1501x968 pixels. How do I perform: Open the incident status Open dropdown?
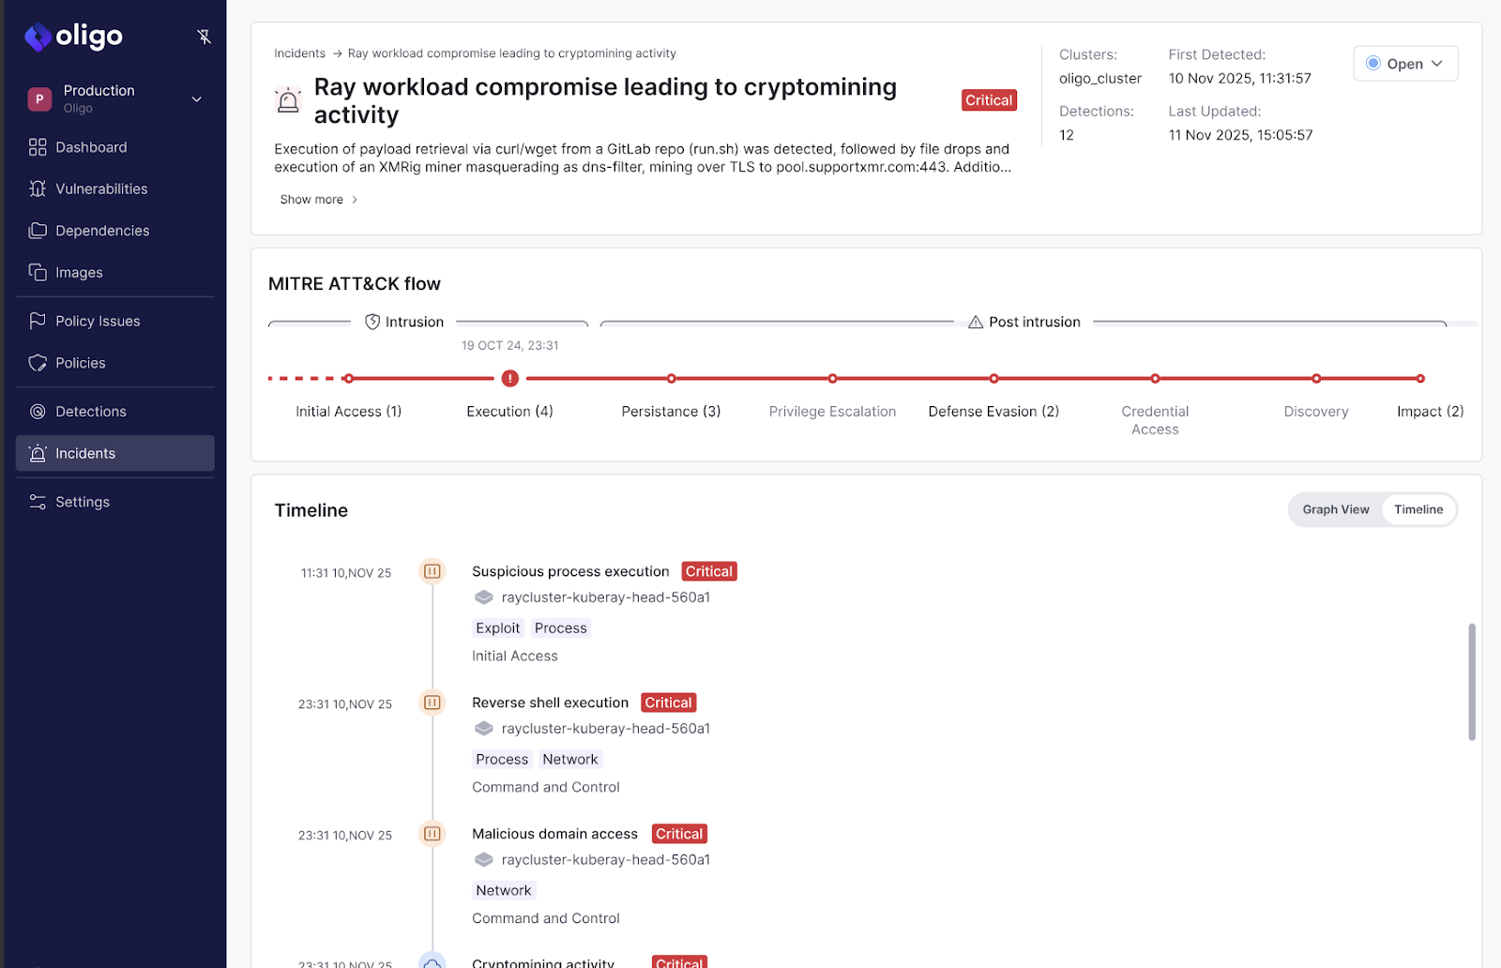point(1405,64)
